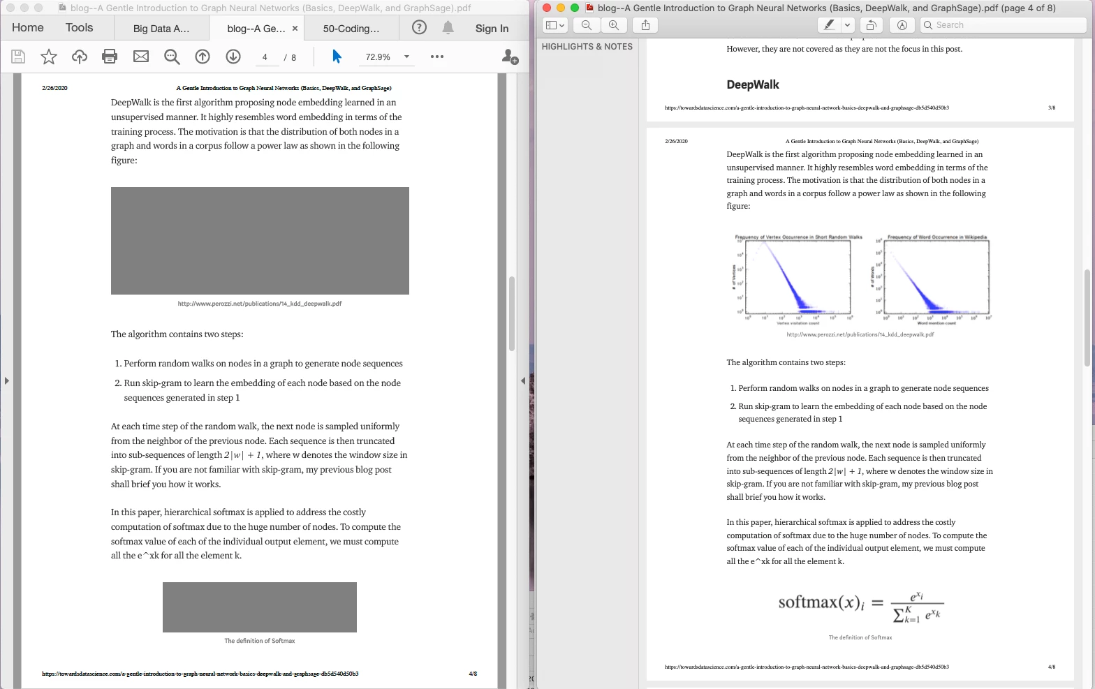Switch to the Home tab
Viewport: 1095px width, 689px height.
point(28,27)
